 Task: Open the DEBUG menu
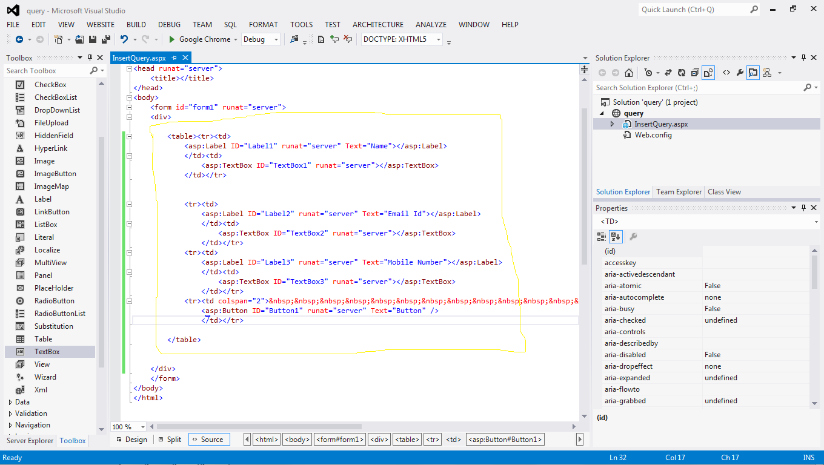click(169, 24)
